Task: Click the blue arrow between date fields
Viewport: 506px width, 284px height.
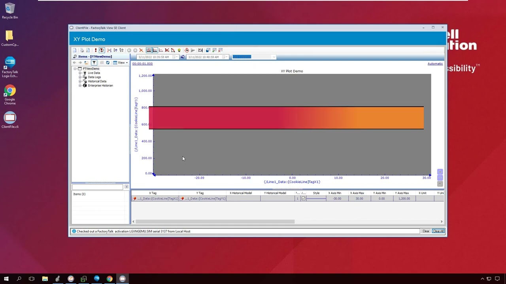Action: [x=183, y=57]
